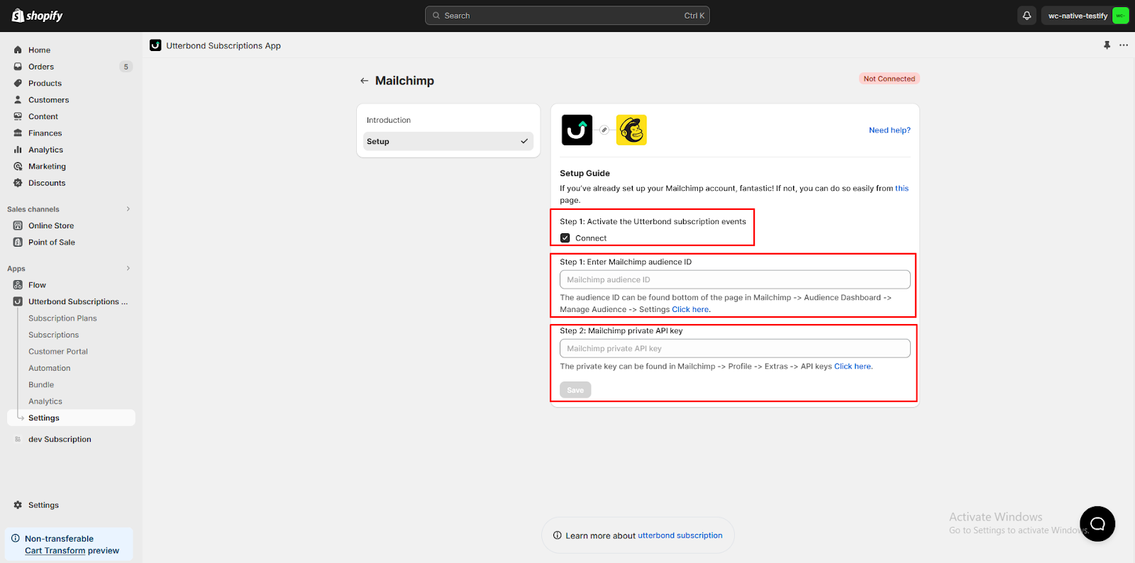Click the Utterbond Subscriptions sidebar icon

pos(18,301)
